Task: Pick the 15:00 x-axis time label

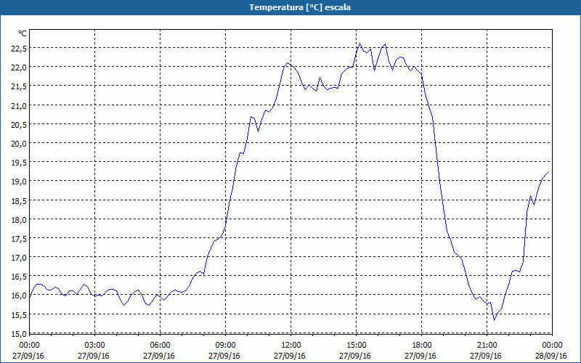Action: (x=356, y=346)
